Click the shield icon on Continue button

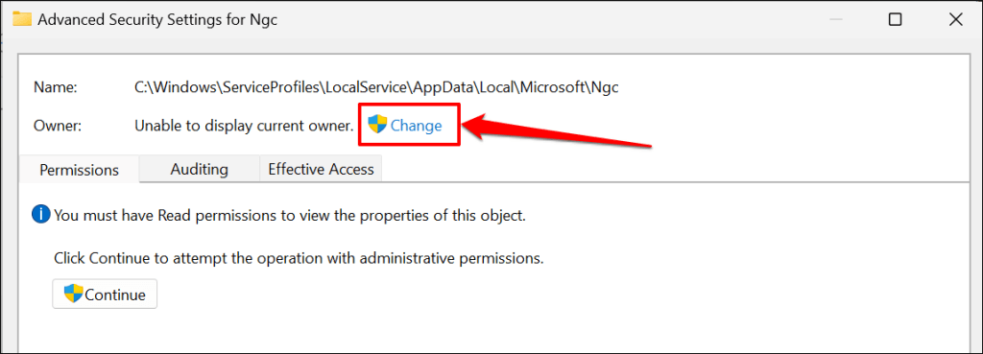pyautogui.click(x=74, y=294)
